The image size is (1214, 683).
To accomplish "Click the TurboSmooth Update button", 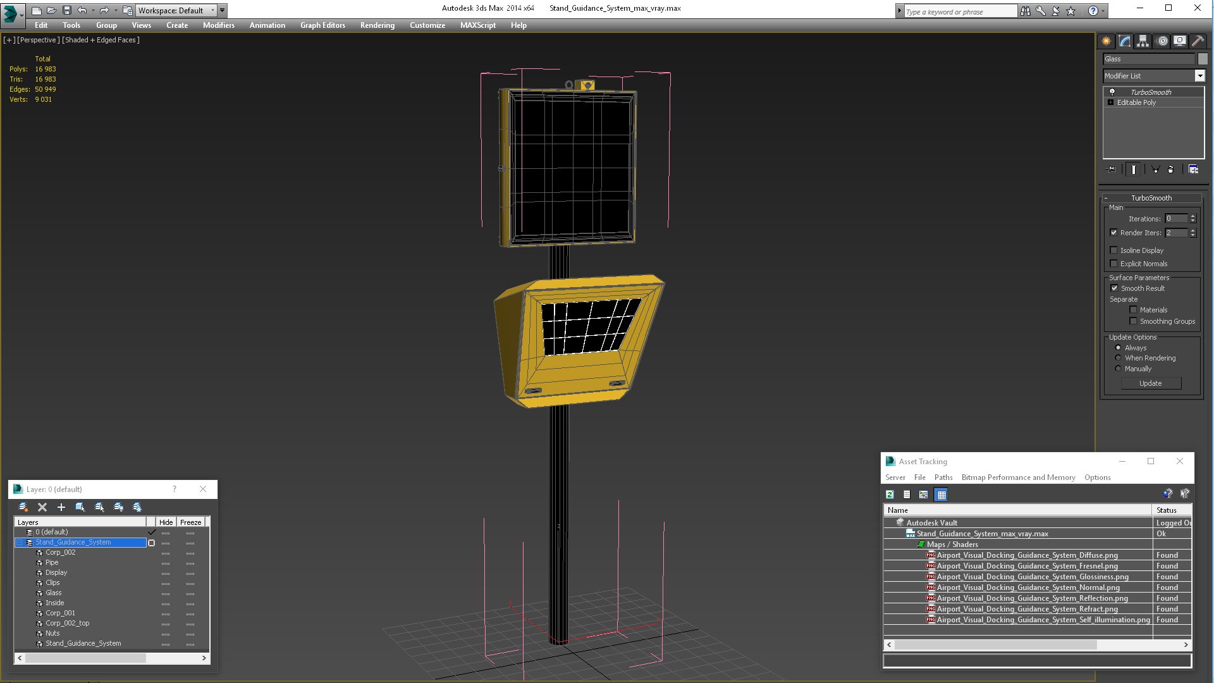I will pyautogui.click(x=1151, y=383).
